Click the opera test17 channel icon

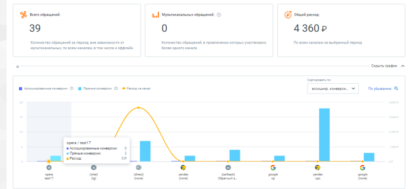click(49, 167)
